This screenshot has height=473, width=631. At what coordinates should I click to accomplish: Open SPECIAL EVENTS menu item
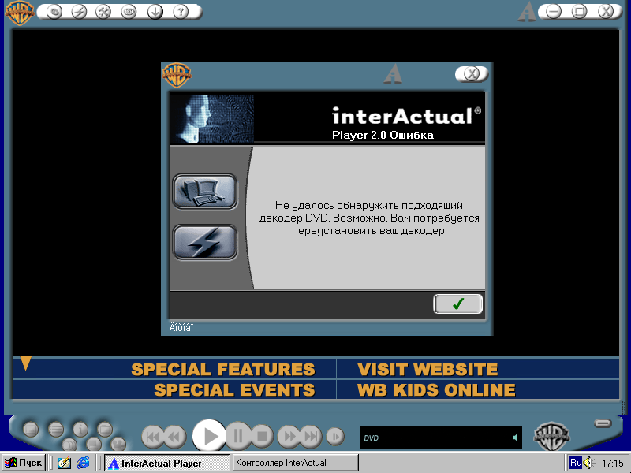click(234, 390)
